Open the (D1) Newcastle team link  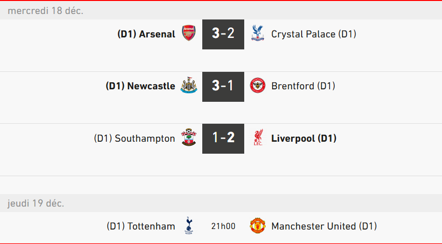click(x=140, y=86)
